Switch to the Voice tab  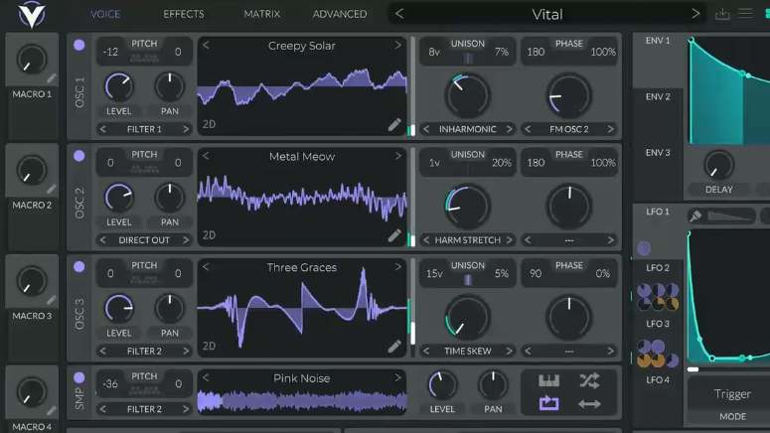105,14
